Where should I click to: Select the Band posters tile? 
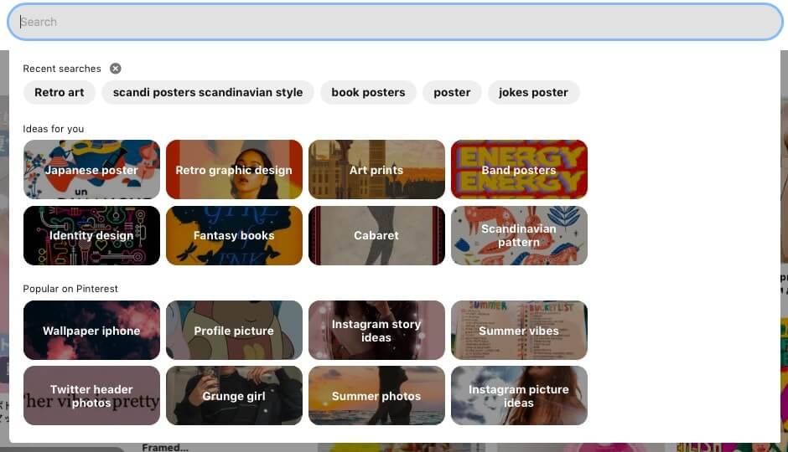tap(519, 170)
